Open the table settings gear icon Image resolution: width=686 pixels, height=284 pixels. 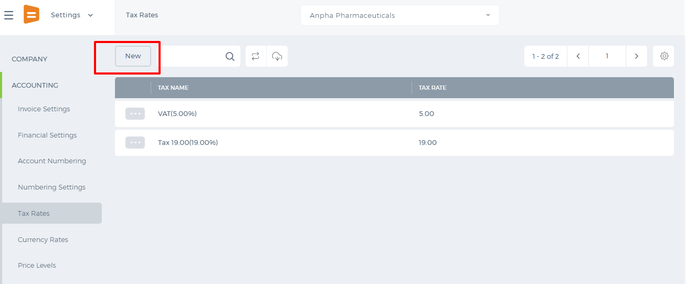tap(664, 56)
